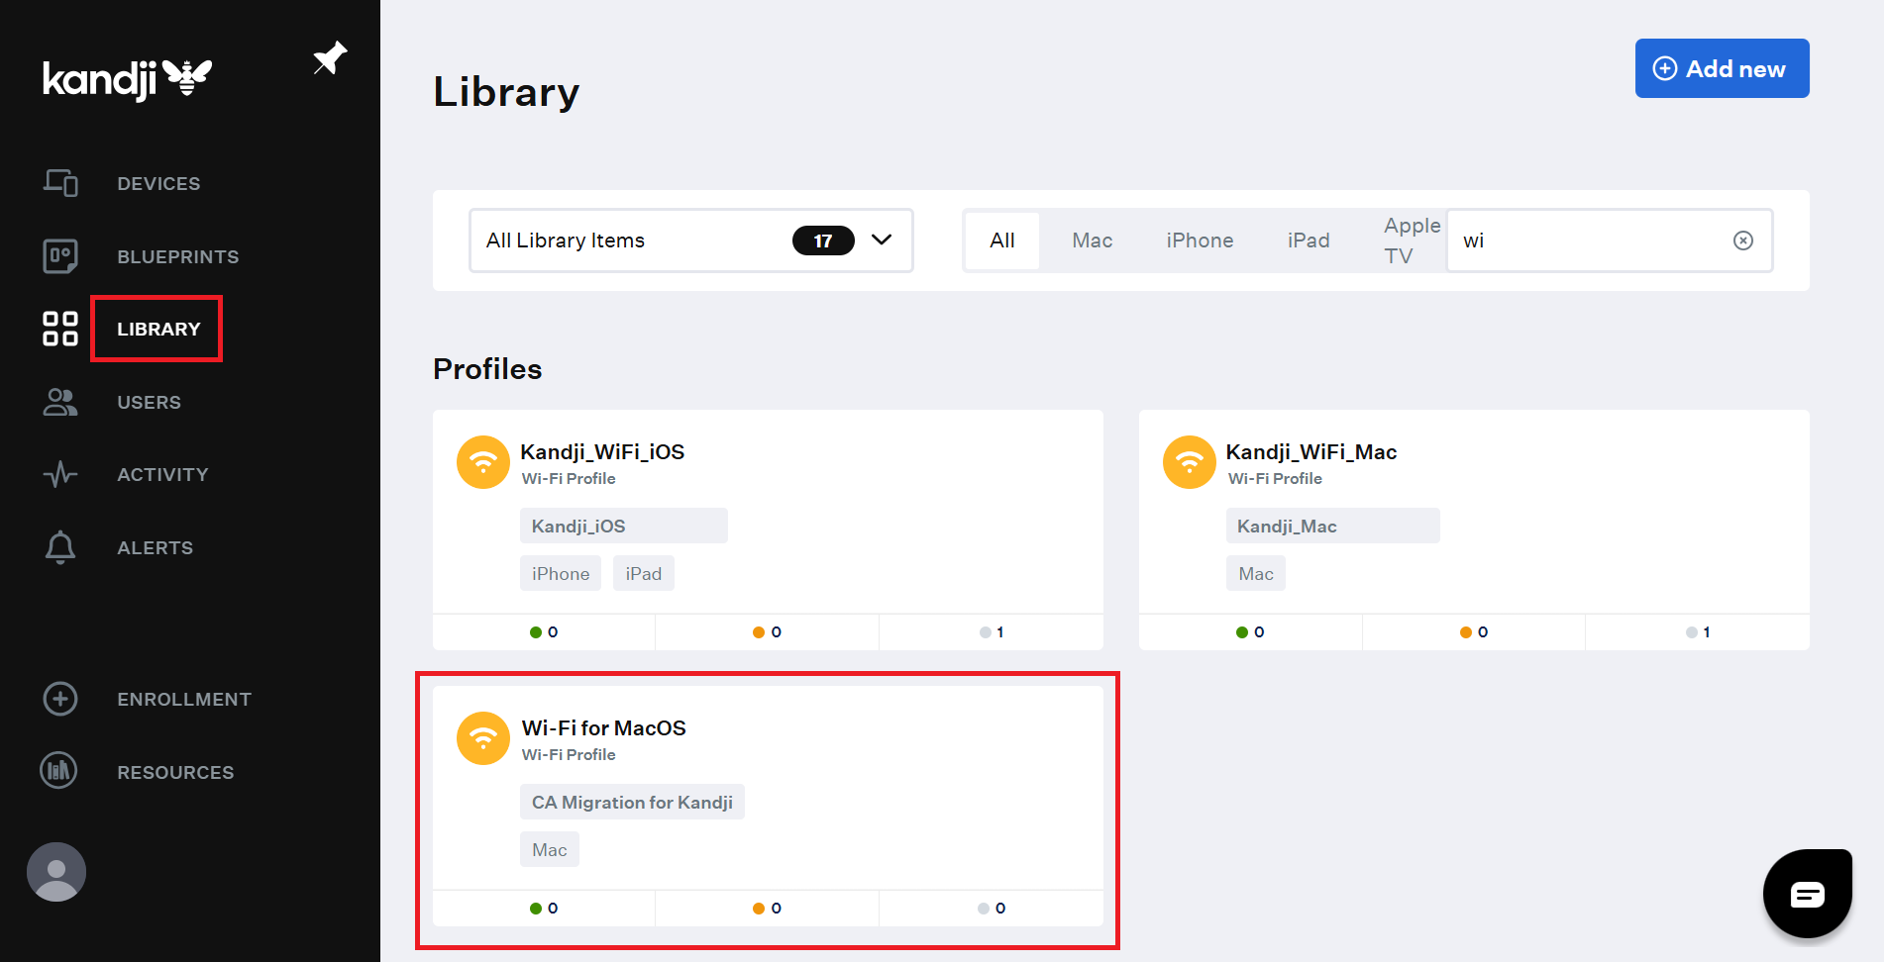
Task: Click the Library page heading
Action: point(506,92)
